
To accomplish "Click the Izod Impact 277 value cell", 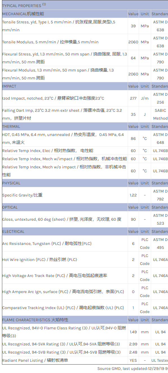I will [x=133, y=98].
